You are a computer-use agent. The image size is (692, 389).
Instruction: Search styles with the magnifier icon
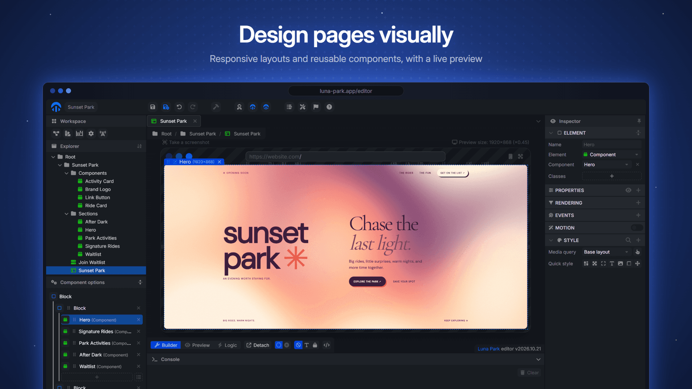(x=628, y=240)
